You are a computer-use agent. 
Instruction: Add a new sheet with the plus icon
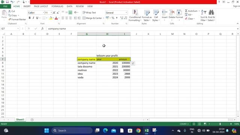(32, 120)
